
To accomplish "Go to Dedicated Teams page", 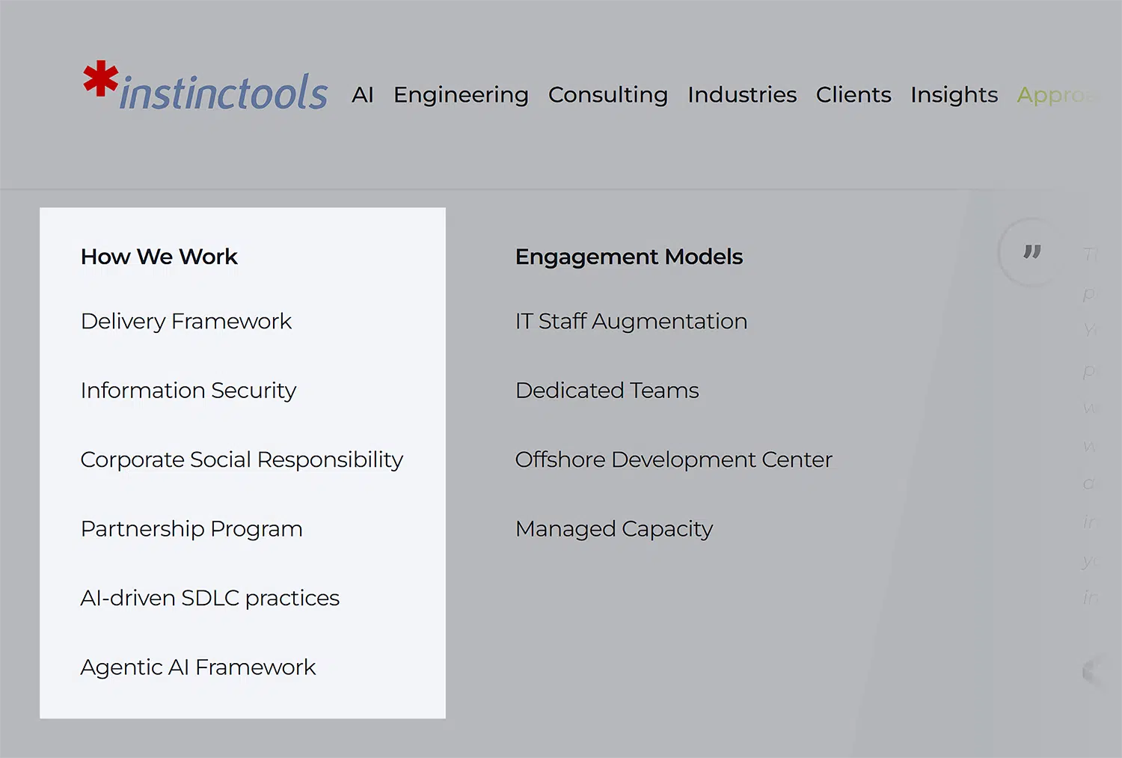I will point(607,391).
